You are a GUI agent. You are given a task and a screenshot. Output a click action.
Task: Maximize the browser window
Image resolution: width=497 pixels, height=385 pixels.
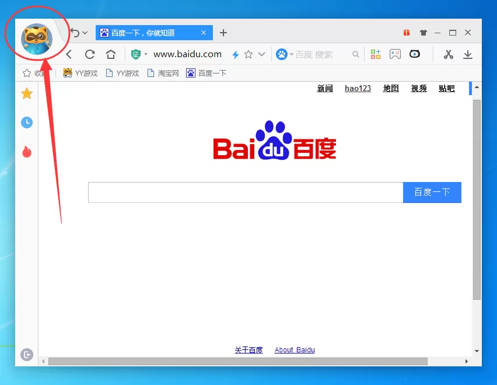(x=453, y=33)
